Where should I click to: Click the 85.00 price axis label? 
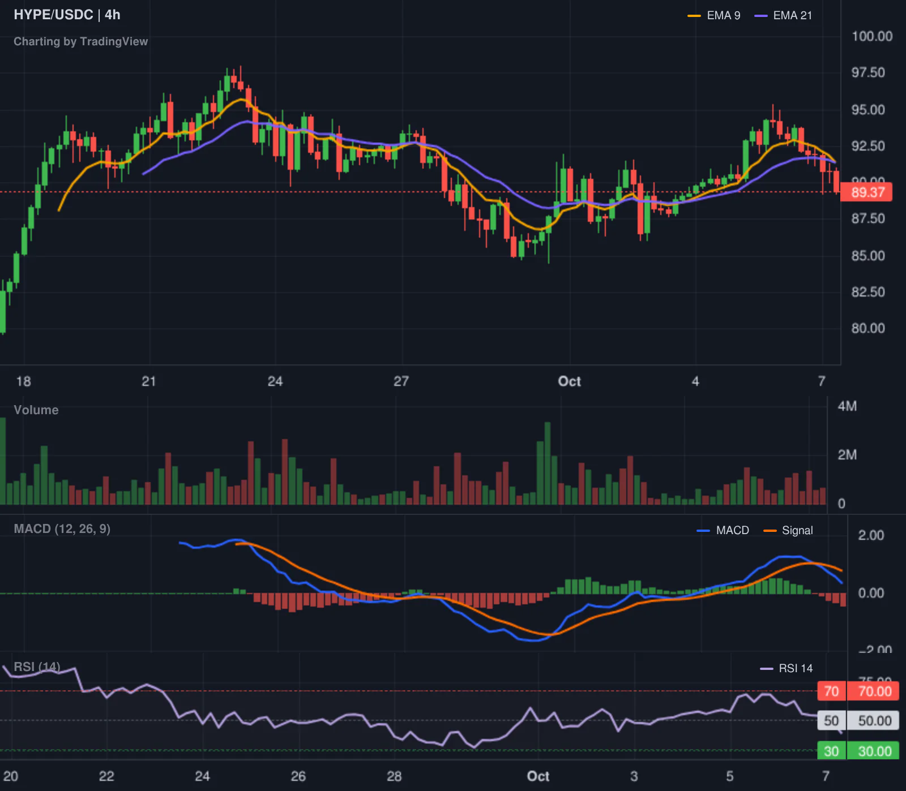[x=868, y=256]
